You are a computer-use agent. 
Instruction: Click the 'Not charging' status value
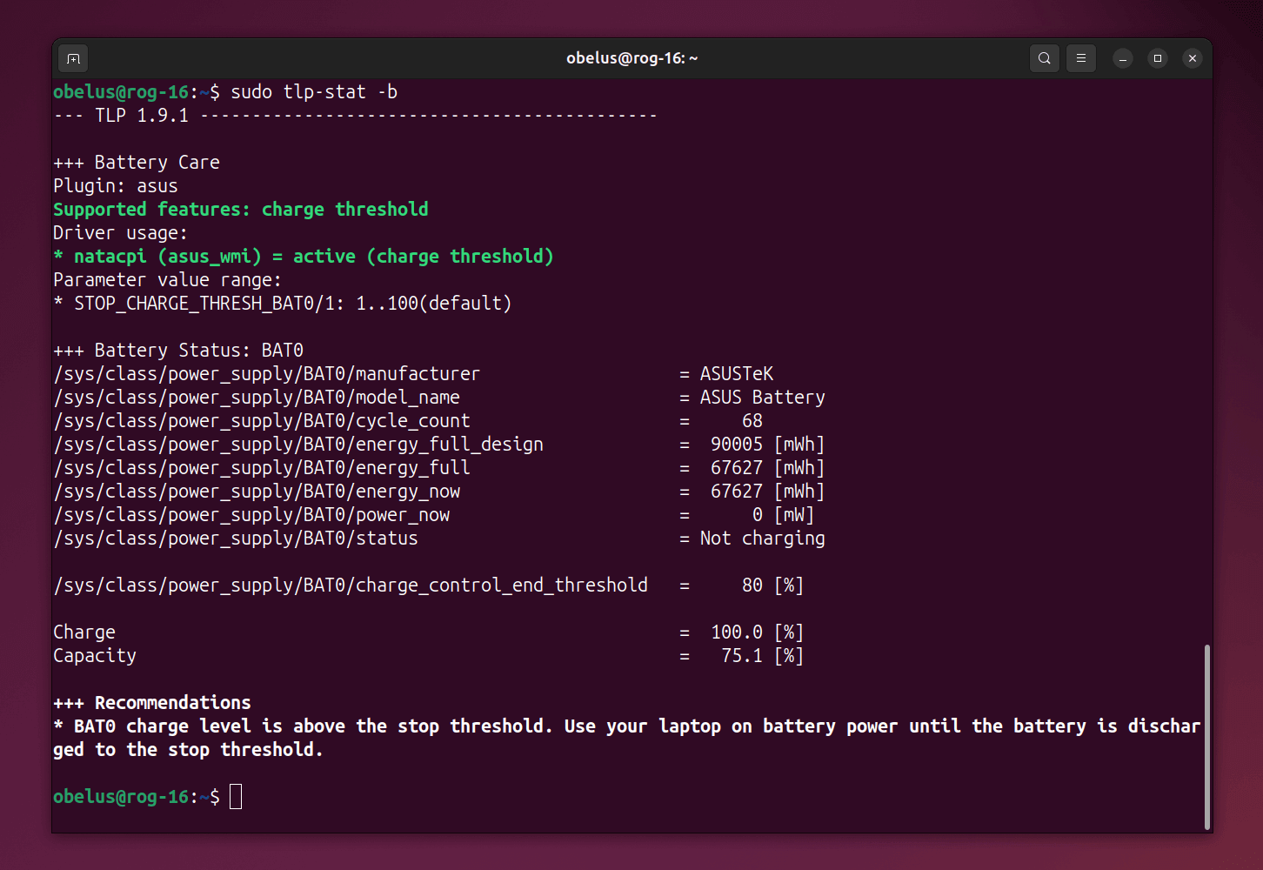point(762,539)
